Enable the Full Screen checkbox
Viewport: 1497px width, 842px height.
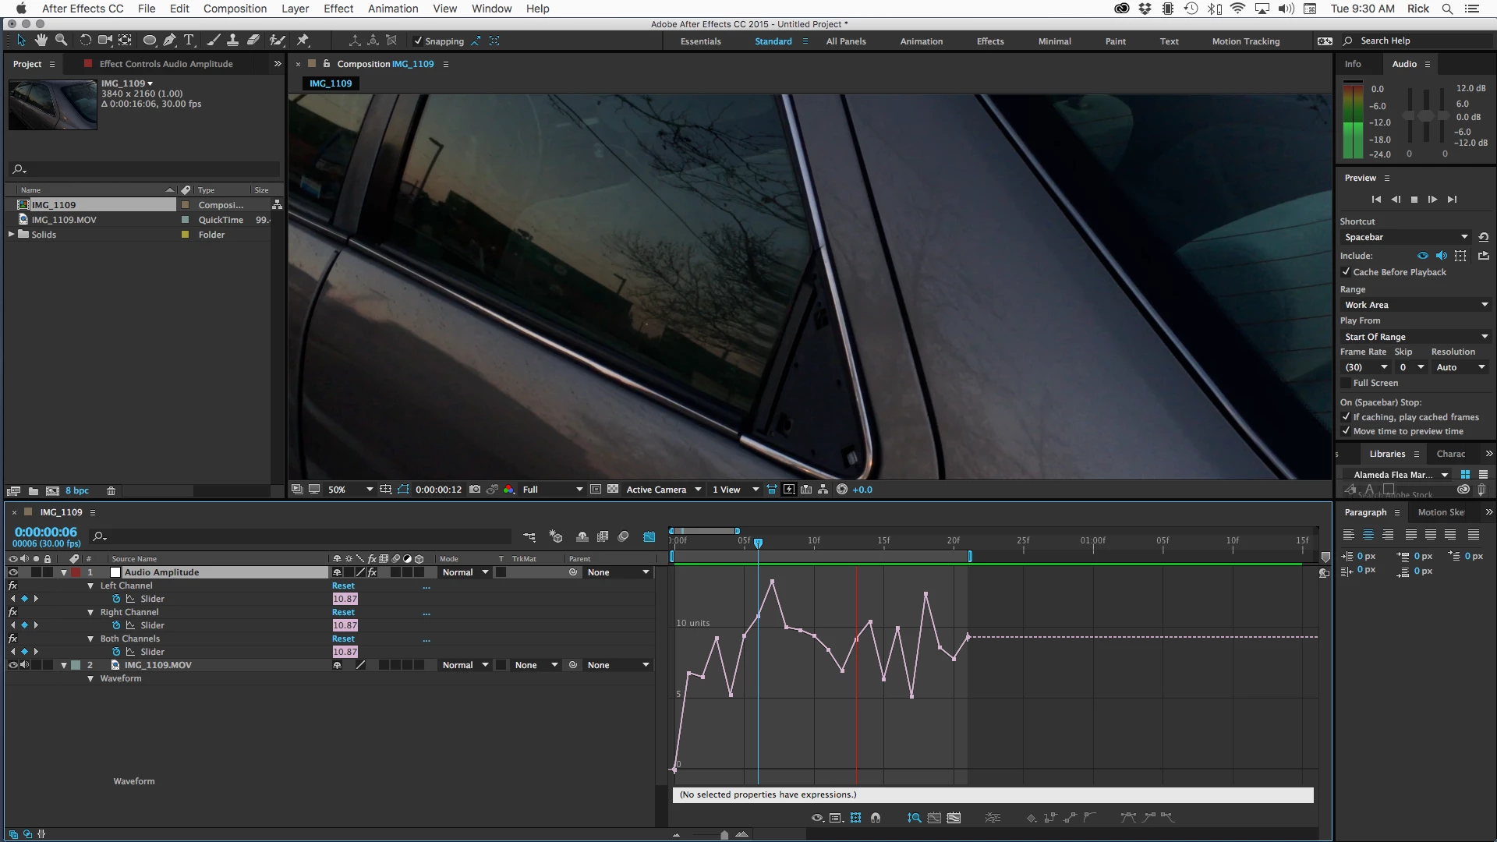(x=1346, y=383)
